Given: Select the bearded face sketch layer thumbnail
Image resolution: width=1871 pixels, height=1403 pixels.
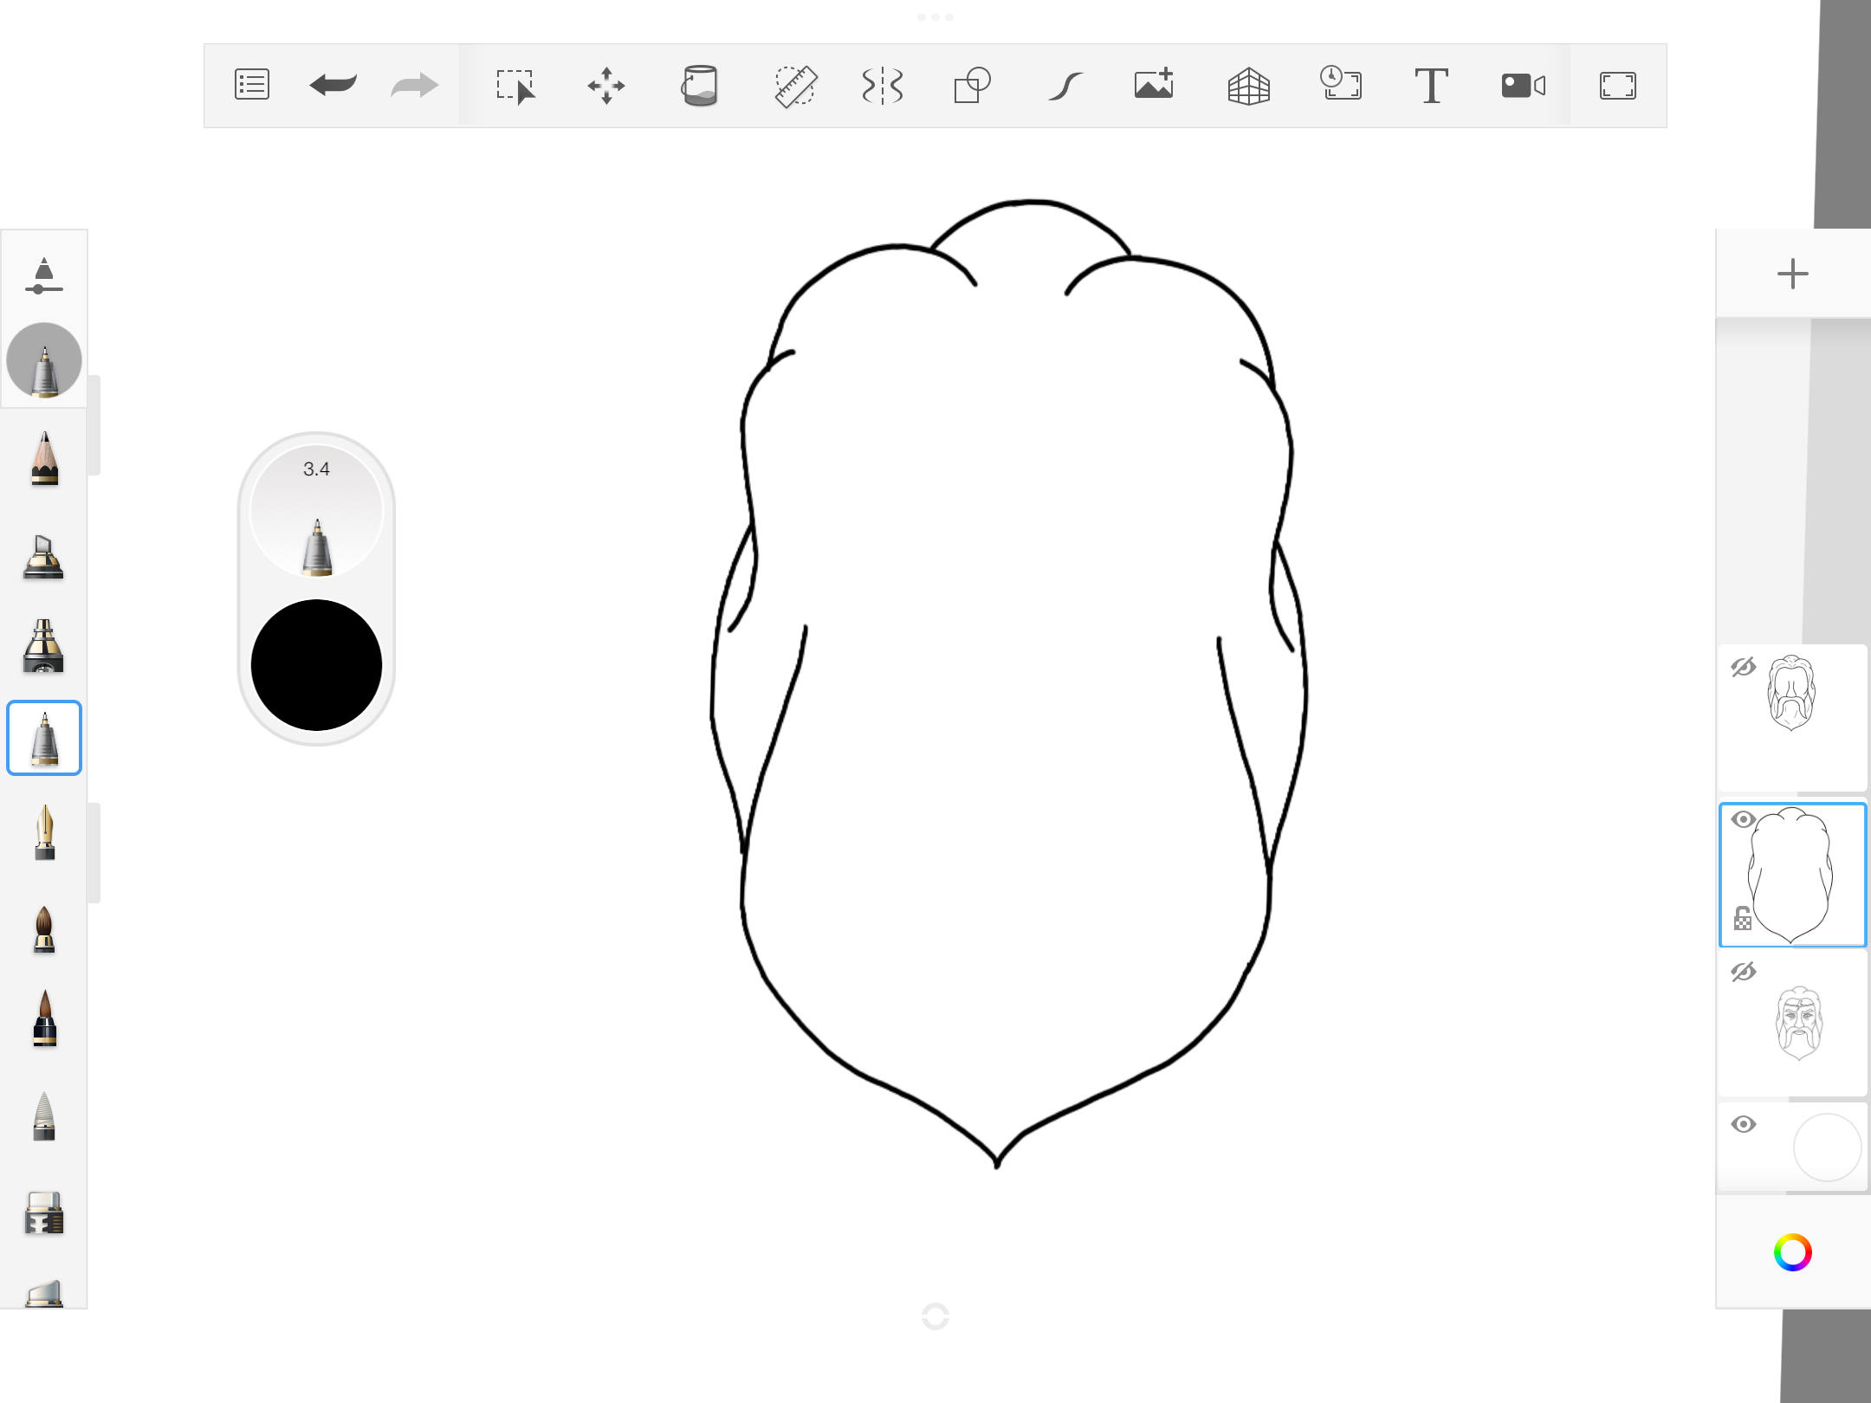Looking at the screenshot, I should (1798, 1024).
